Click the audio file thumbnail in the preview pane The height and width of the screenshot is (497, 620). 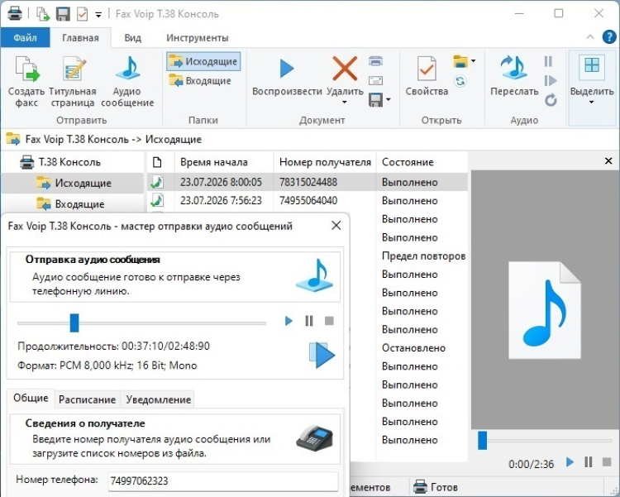click(x=545, y=310)
